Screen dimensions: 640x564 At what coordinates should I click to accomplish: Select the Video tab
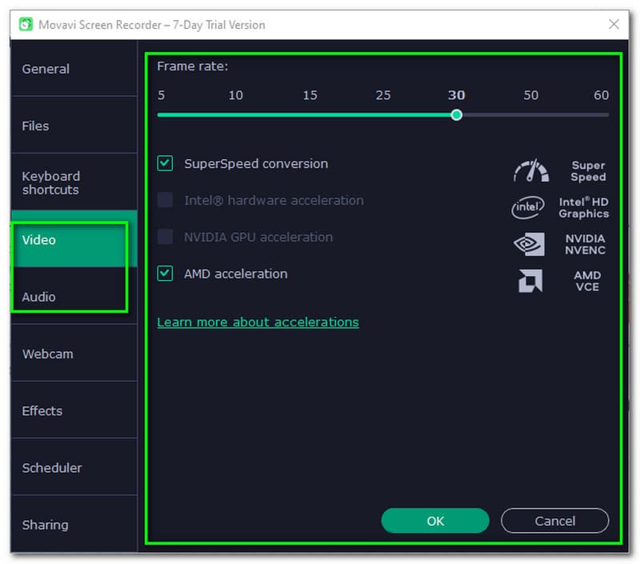tap(74, 239)
